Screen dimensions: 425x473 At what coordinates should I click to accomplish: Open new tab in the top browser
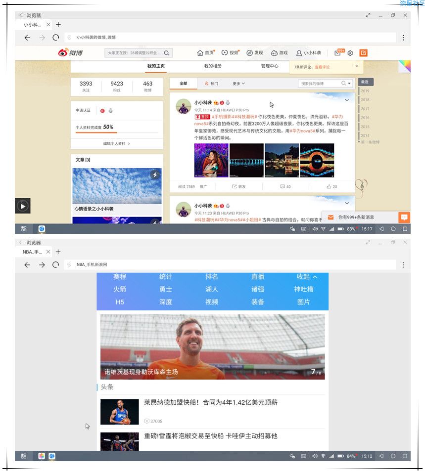pyautogui.click(x=58, y=24)
